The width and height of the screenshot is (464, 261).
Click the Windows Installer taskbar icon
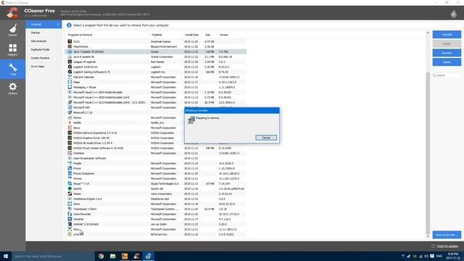point(148,256)
